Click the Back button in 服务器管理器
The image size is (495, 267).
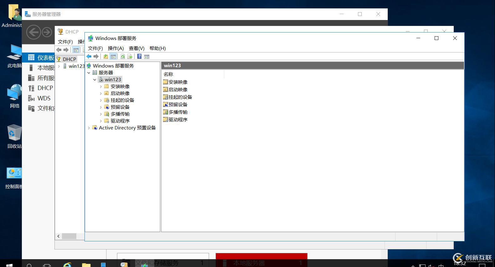33,32
